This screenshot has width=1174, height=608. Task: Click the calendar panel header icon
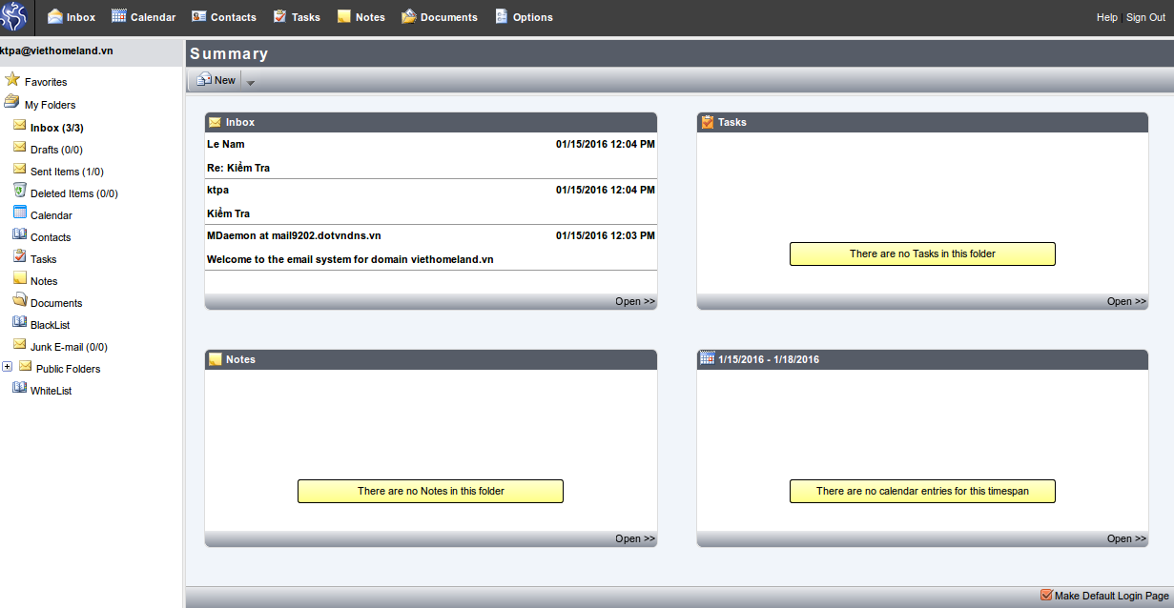(x=707, y=358)
